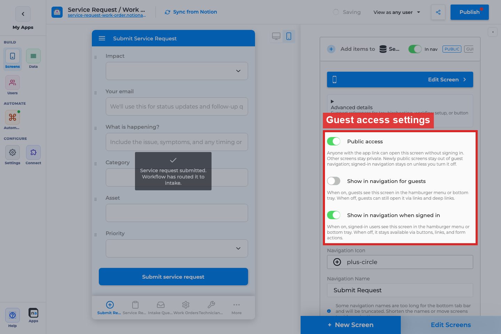Click the Edit Screens button
501x334 pixels.
click(x=451, y=325)
